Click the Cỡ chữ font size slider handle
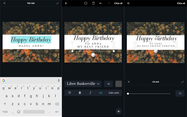This screenshot has height=117, width=187. [x=128, y=94]
